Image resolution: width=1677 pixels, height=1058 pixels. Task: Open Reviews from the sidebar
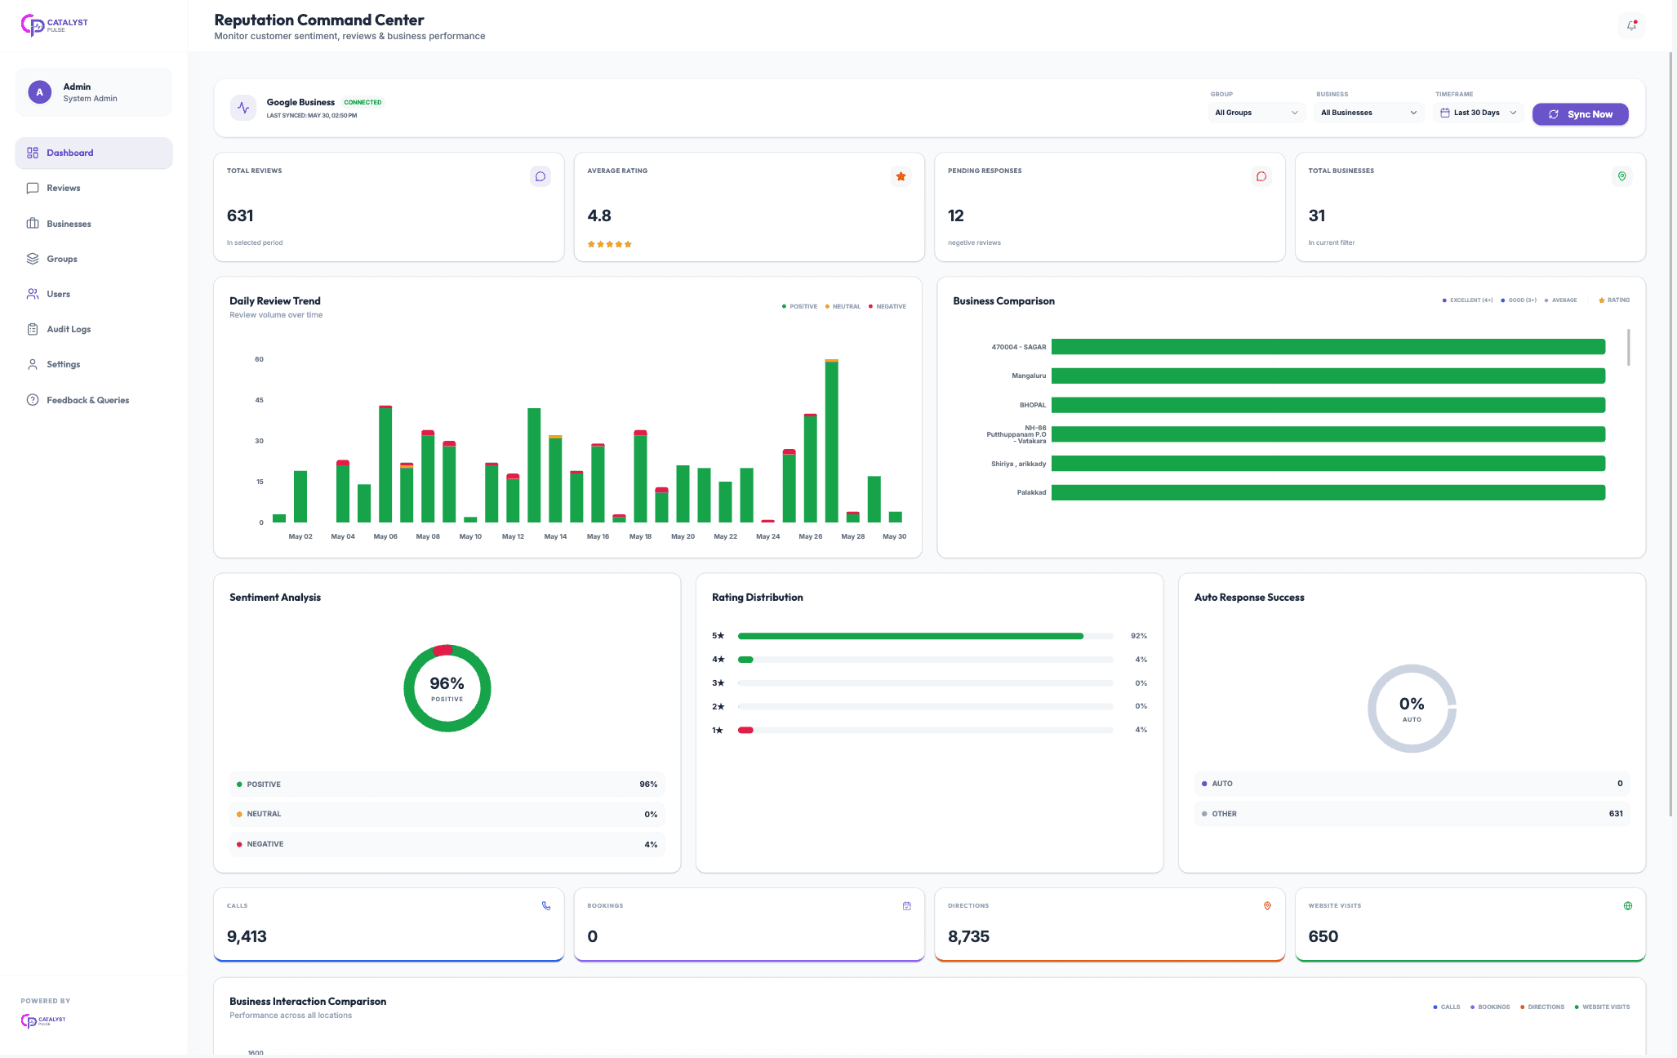coord(94,188)
